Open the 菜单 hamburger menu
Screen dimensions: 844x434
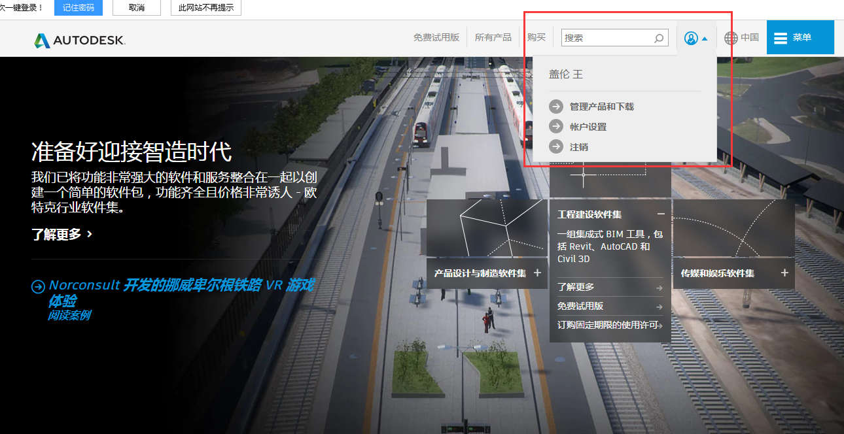coord(800,37)
